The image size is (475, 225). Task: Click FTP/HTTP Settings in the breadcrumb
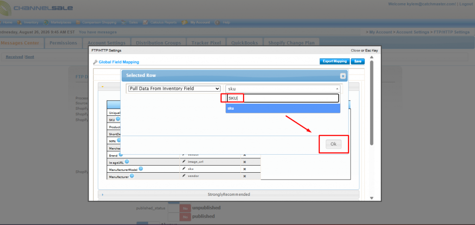pos(452,32)
